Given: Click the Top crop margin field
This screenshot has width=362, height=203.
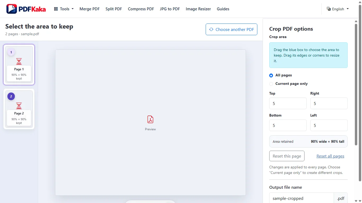Looking at the screenshot, I should click(x=288, y=103).
